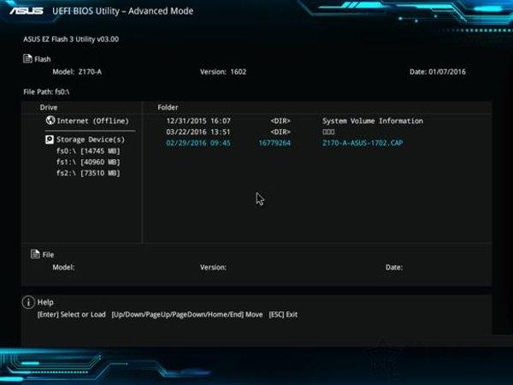Click the Folder column header
Image resolution: width=513 pixels, height=385 pixels.
coord(168,107)
